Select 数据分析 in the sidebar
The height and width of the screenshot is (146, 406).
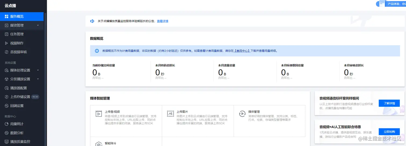tap(22, 133)
